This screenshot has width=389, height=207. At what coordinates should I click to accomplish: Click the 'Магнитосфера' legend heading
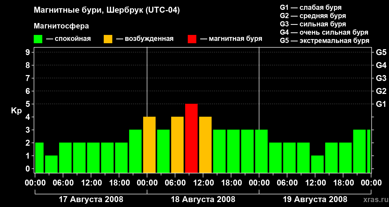(x=61, y=26)
